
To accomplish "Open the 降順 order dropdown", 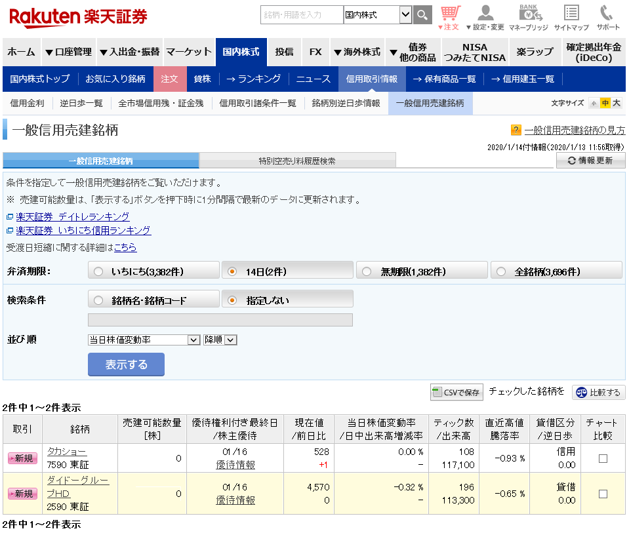I will (x=220, y=340).
